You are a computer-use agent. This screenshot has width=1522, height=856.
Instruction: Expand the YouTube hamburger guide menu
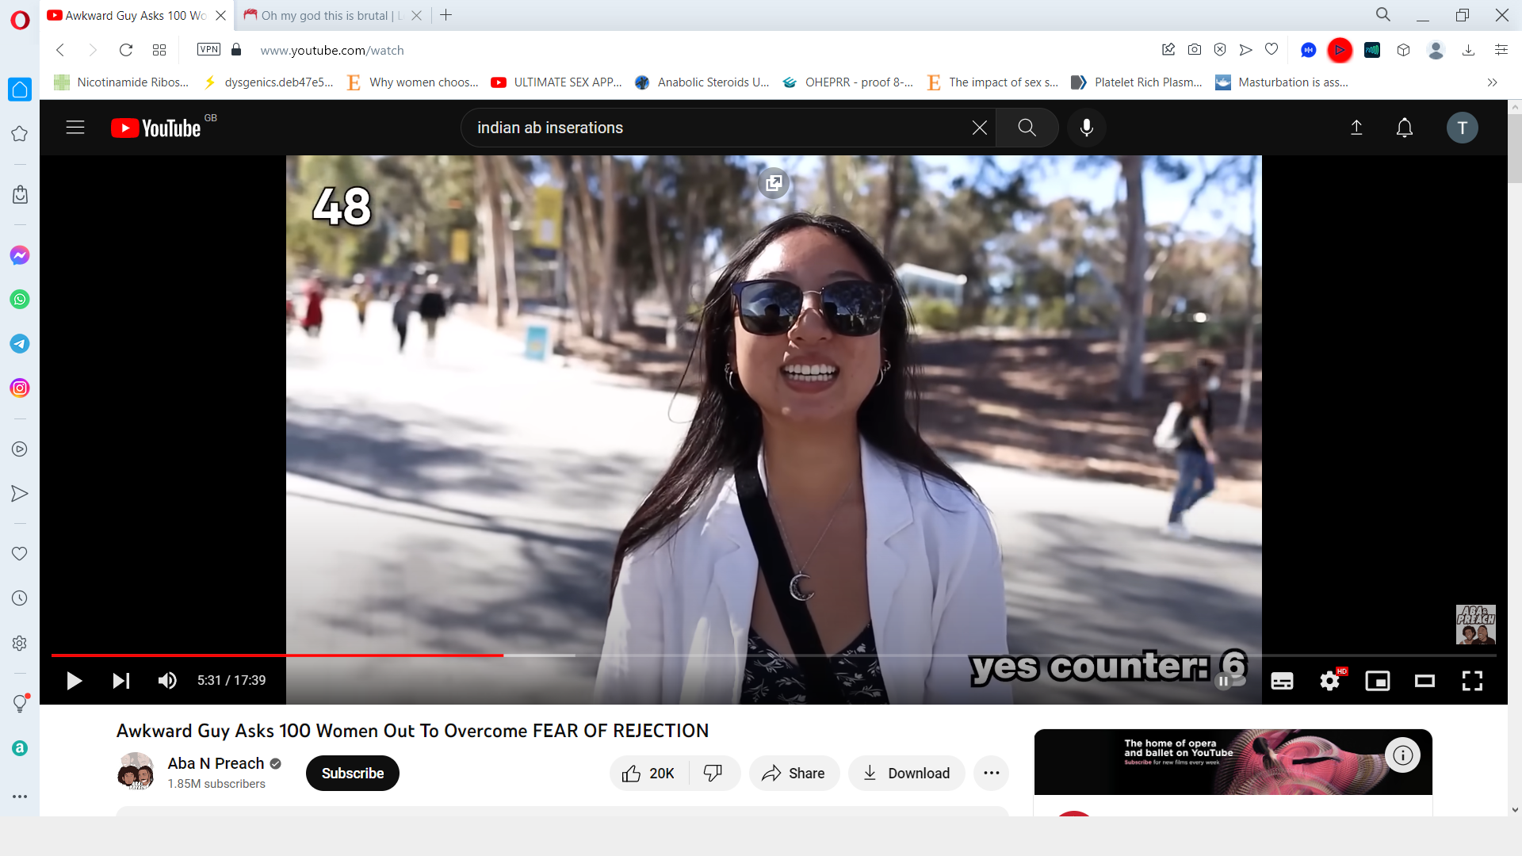click(x=75, y=128)
